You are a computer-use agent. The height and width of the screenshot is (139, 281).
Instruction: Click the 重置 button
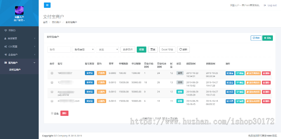[153, 49]
